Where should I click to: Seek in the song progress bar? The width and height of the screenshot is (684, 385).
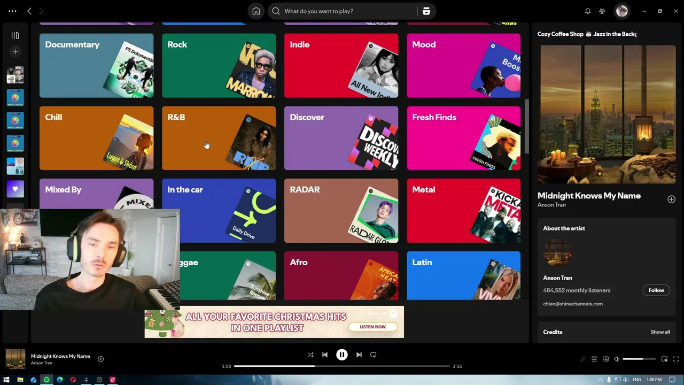(342, 366)
